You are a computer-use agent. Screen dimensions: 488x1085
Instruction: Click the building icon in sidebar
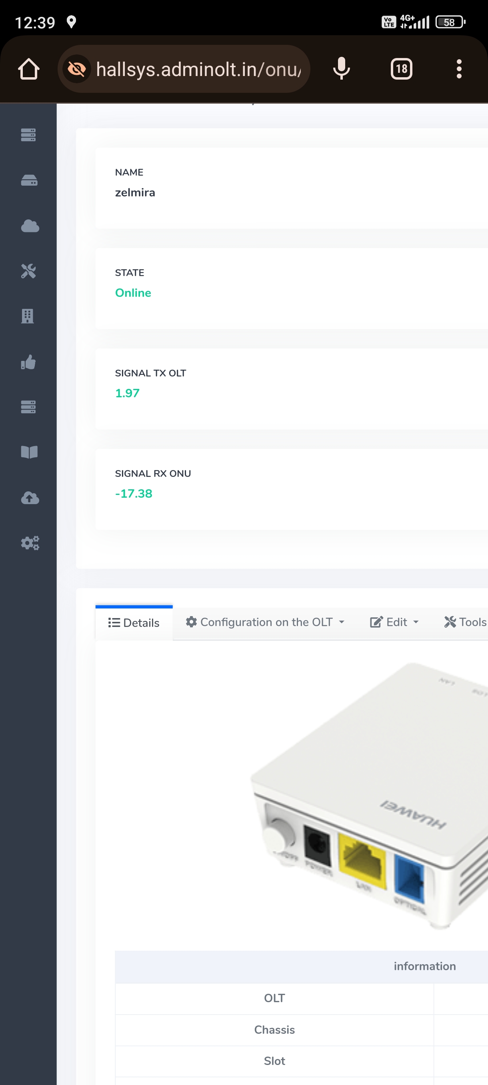click(x=28, y=316)
